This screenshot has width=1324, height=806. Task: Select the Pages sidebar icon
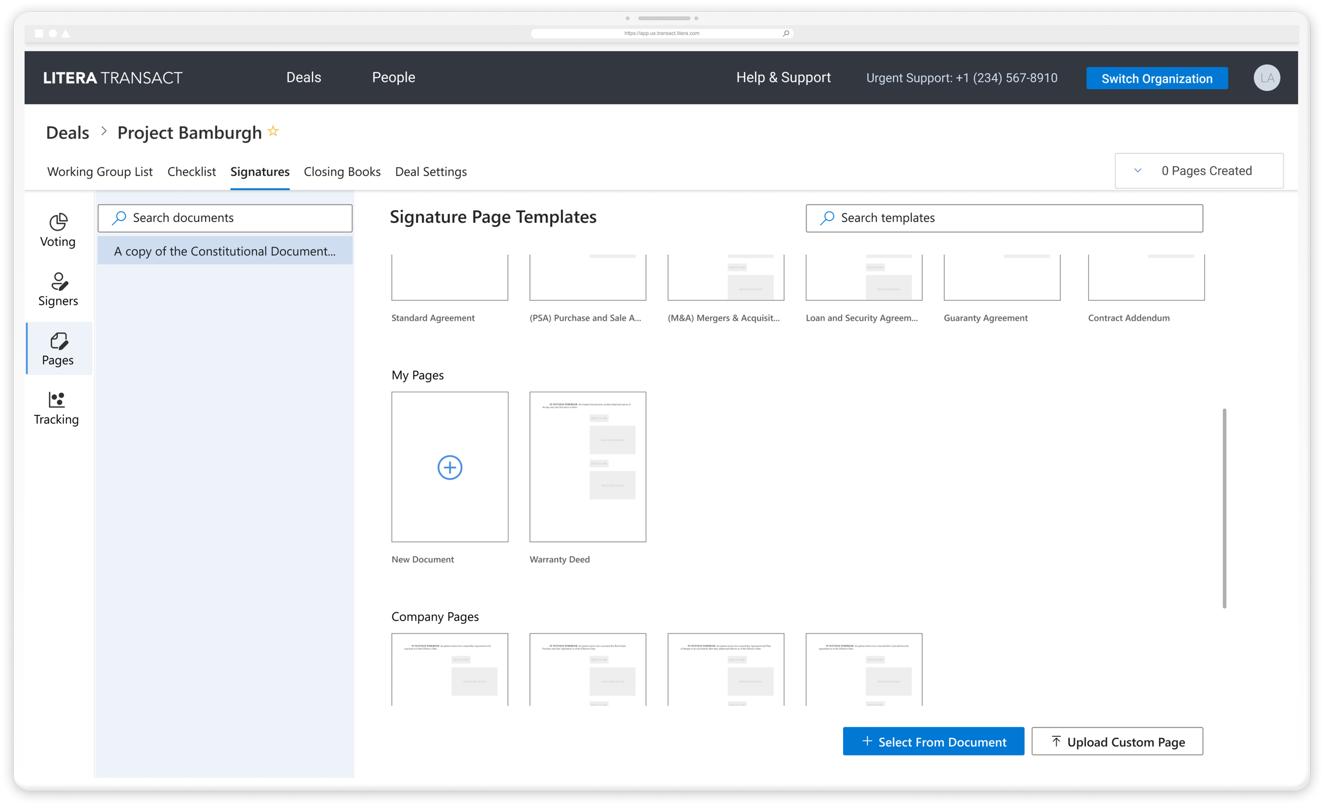click(x=58, y=349)
